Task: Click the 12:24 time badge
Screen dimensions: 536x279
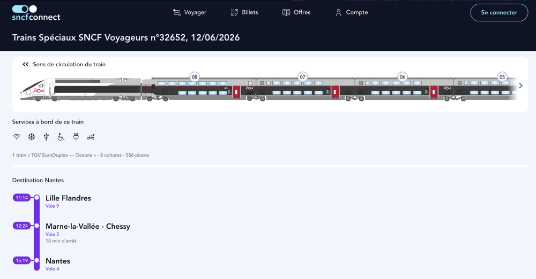Action: coord(22,226)
